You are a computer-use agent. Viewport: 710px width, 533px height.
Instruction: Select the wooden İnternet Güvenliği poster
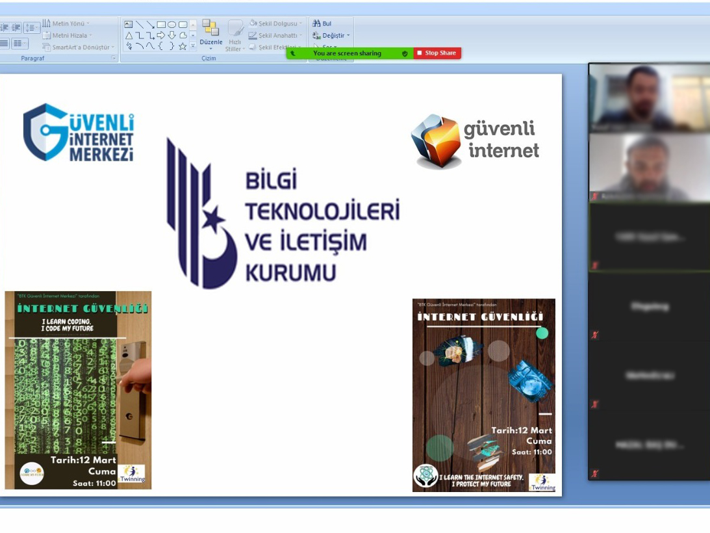tap(483, 395)
